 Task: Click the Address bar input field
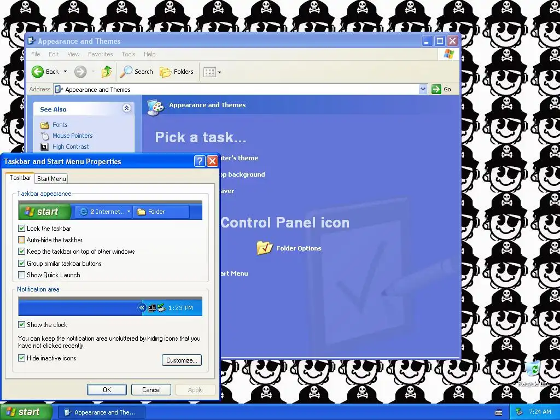236,89
